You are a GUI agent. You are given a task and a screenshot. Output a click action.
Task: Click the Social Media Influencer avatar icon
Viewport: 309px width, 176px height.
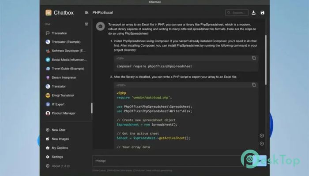pyautogui.click(x=48, y=60)
